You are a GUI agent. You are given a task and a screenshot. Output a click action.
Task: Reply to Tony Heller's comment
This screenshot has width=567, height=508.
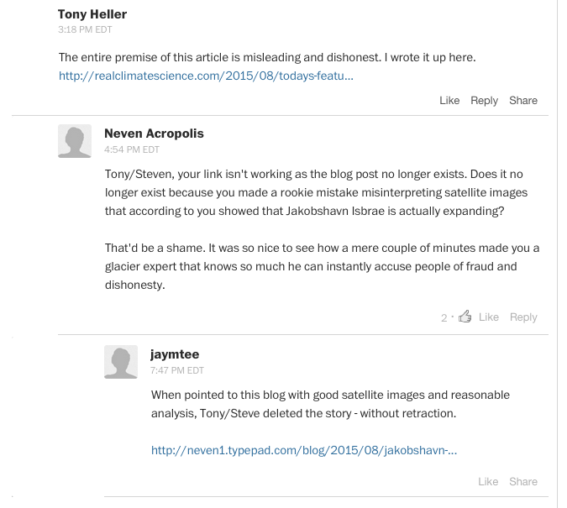(x=484, y=100)
